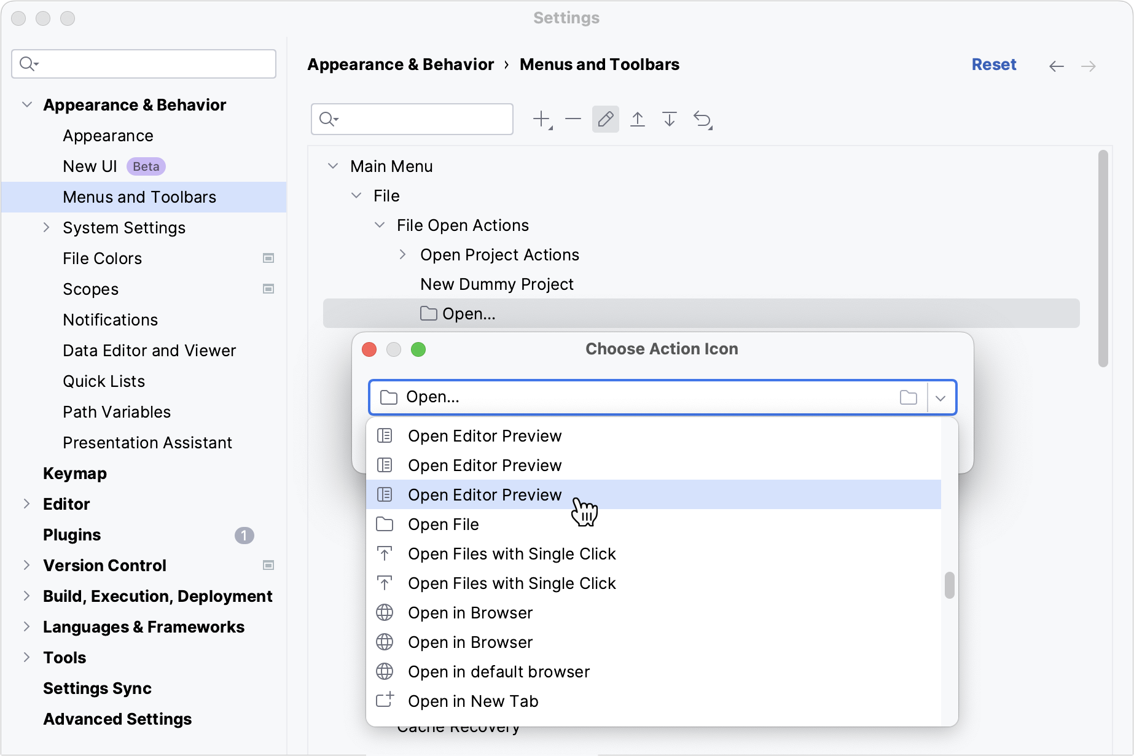Viewport: 1134px width, 756px height.
Task: Close the Choose Action Icon dialog
Action: tap(369, 349)
